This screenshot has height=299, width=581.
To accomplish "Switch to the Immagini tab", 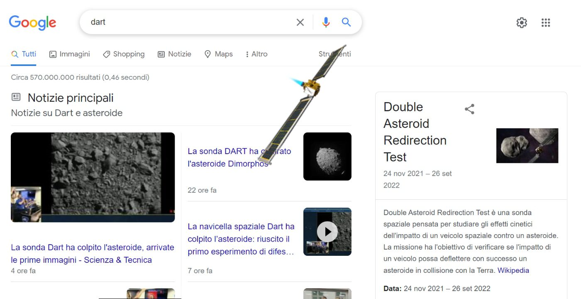I will tap(70, 54).
